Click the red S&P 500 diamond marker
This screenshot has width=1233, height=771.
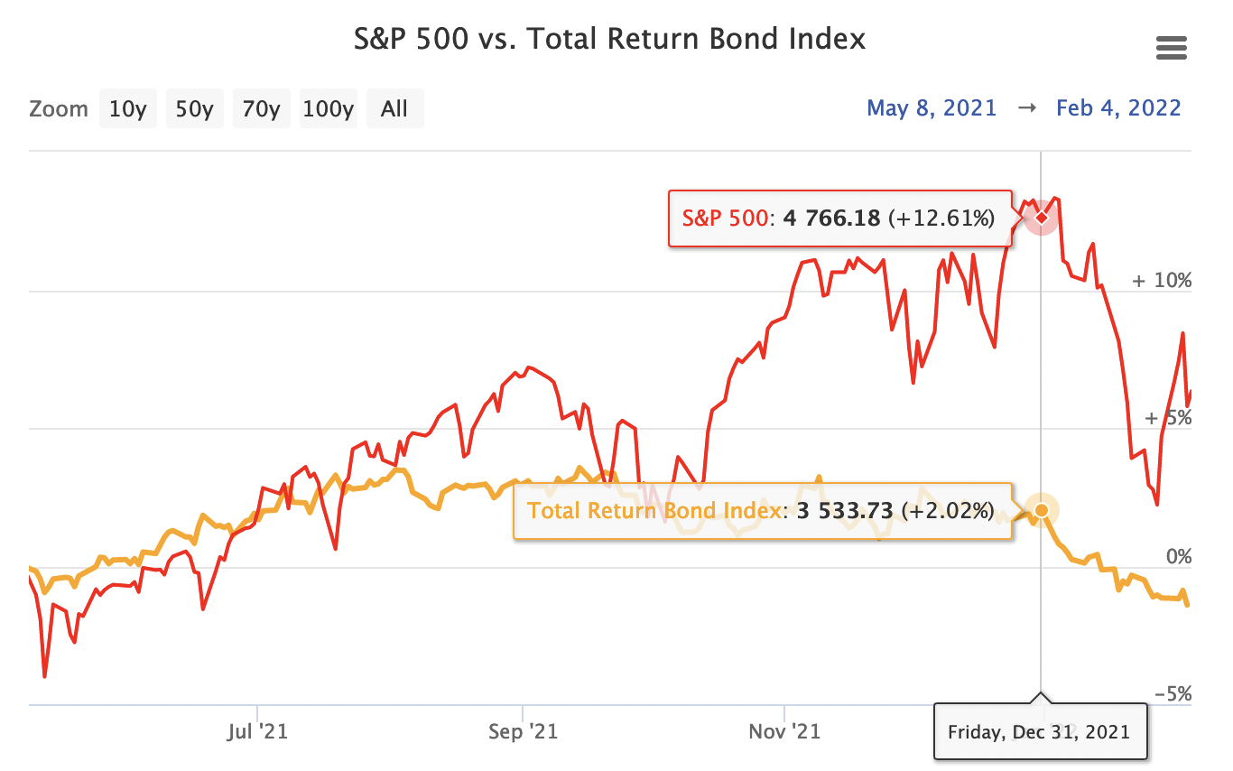[x=1042, y=218]
